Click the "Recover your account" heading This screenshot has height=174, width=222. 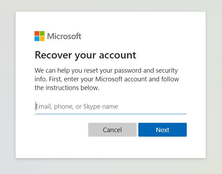85,55
